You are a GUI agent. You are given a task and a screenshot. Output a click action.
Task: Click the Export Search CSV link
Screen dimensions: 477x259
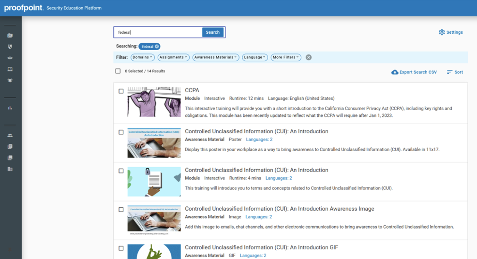click(x=414, y=72)
